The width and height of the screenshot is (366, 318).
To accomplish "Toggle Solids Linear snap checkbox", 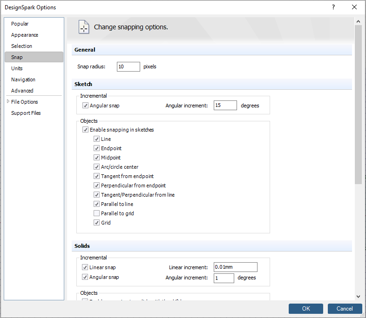I will (85, 267).
